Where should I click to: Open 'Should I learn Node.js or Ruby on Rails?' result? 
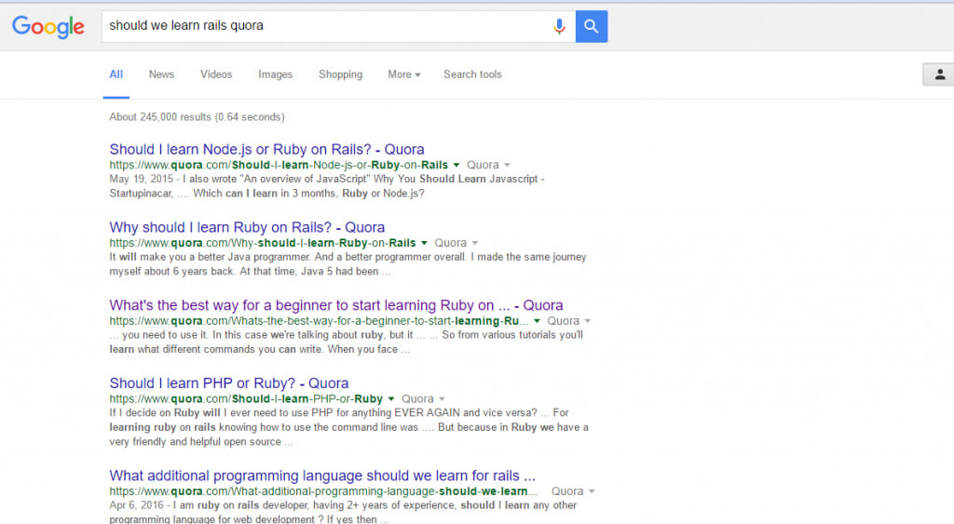[266, 149]
